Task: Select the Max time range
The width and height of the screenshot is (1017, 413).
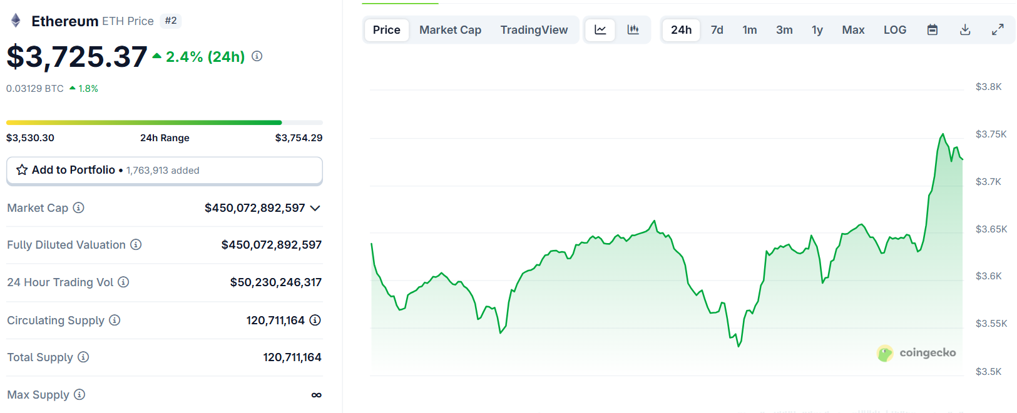Action: 853,30
